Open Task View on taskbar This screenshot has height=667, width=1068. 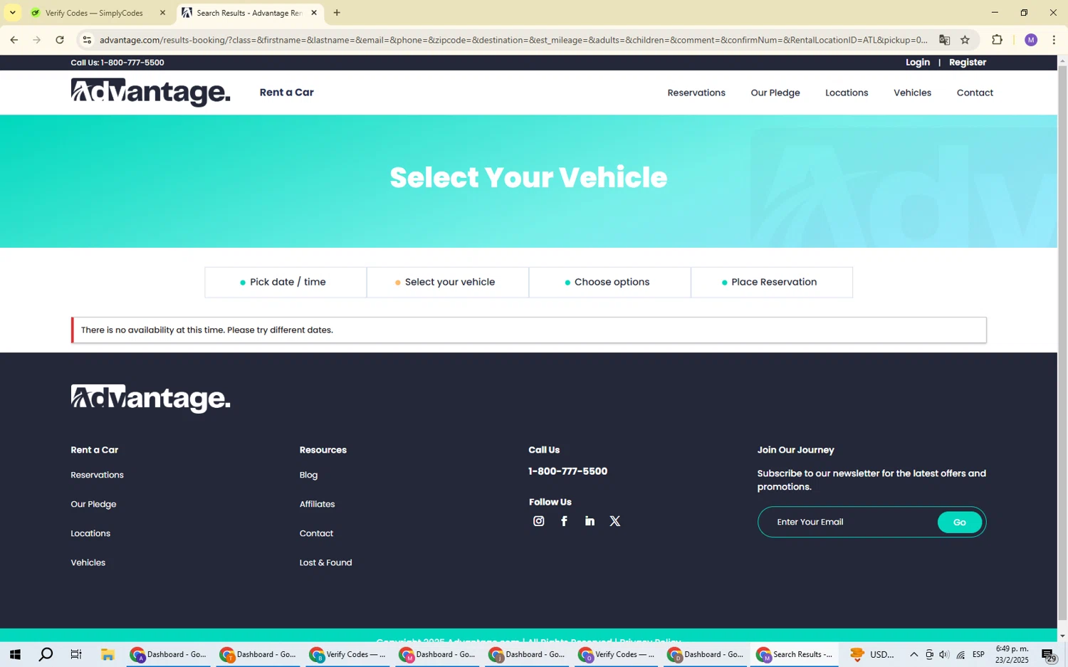(x=76, y=654)
